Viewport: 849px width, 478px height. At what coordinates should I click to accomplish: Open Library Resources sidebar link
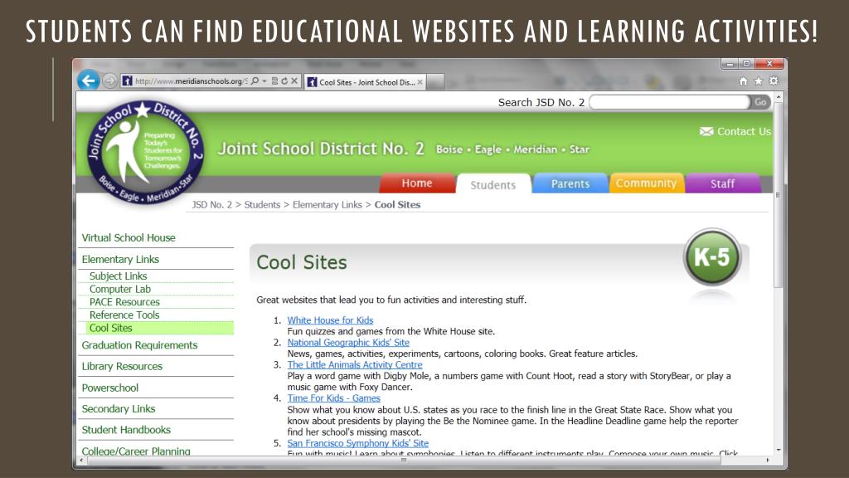click(x=122, y=366)
